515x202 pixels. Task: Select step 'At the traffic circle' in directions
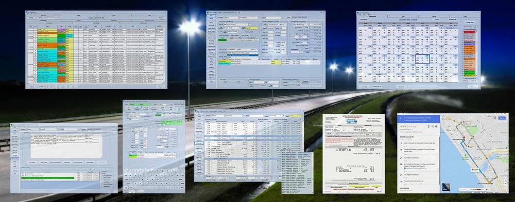coord(419,165)
